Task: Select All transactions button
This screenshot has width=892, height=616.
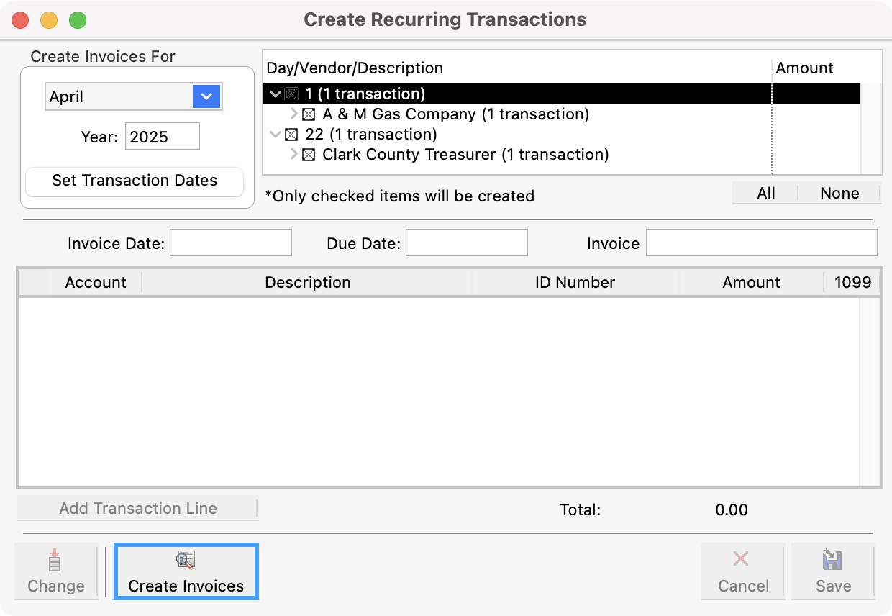Action: [x=765, y=193]
